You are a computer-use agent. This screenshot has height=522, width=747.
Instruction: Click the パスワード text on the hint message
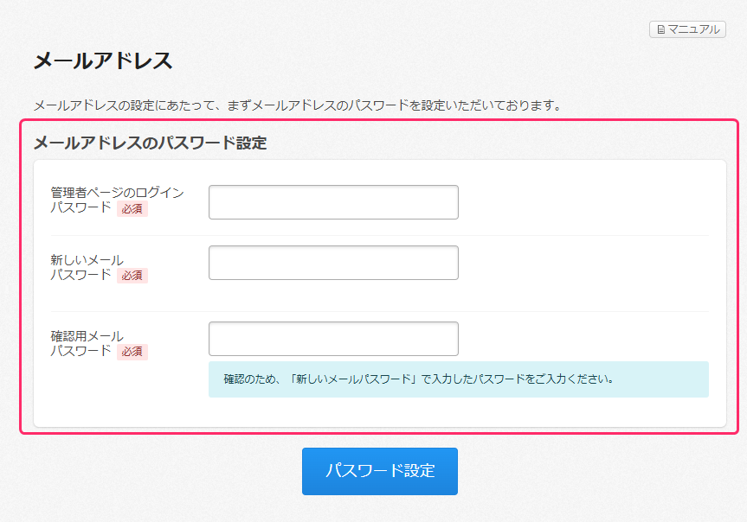tap(500, 379)
